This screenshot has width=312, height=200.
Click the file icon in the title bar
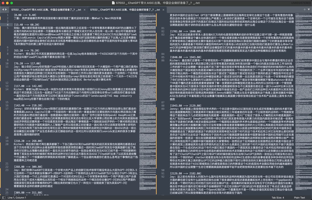[x=113, y=3]
